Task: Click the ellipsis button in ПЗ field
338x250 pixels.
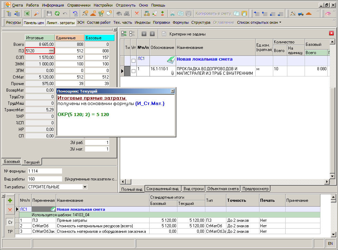Action: pos(51,51)
